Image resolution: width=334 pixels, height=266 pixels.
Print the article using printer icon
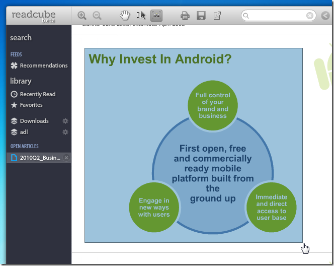click(185, 16)
